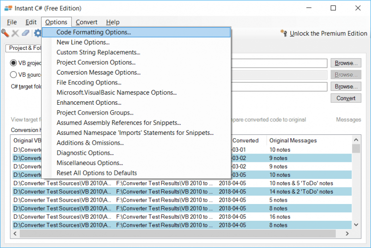The image size is (371, 248).
Task: Click the key icon beside Unlock the Premium Edition
Action: click(283, 34)
